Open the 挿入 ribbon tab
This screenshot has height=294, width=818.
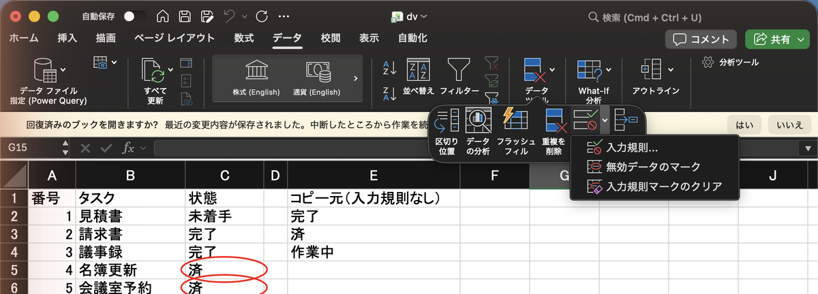67,38
